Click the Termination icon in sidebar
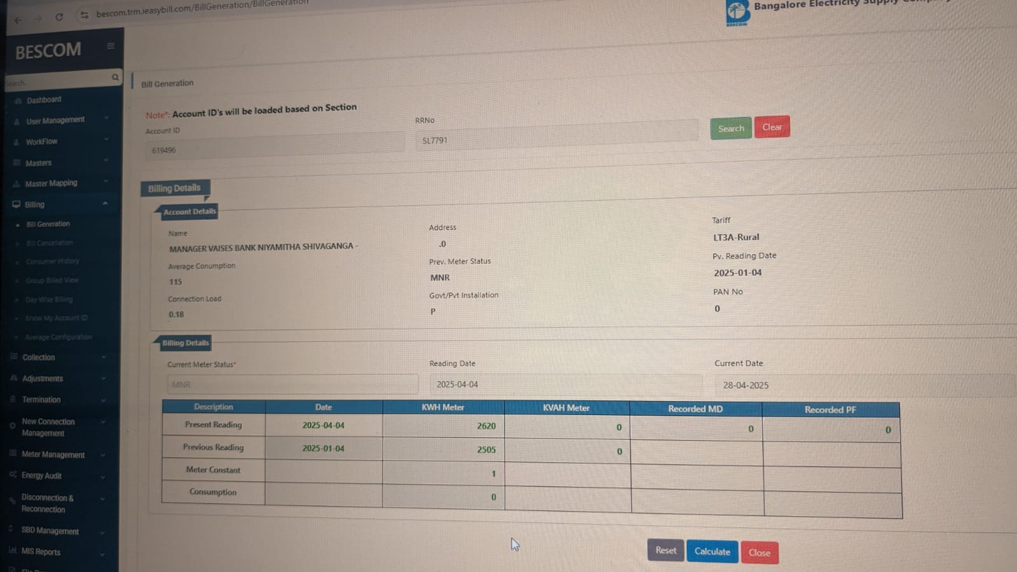Screen dimensions: 1017x572 (13, 399)
